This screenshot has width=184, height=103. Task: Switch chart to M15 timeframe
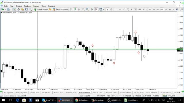[x=158, y=9]
